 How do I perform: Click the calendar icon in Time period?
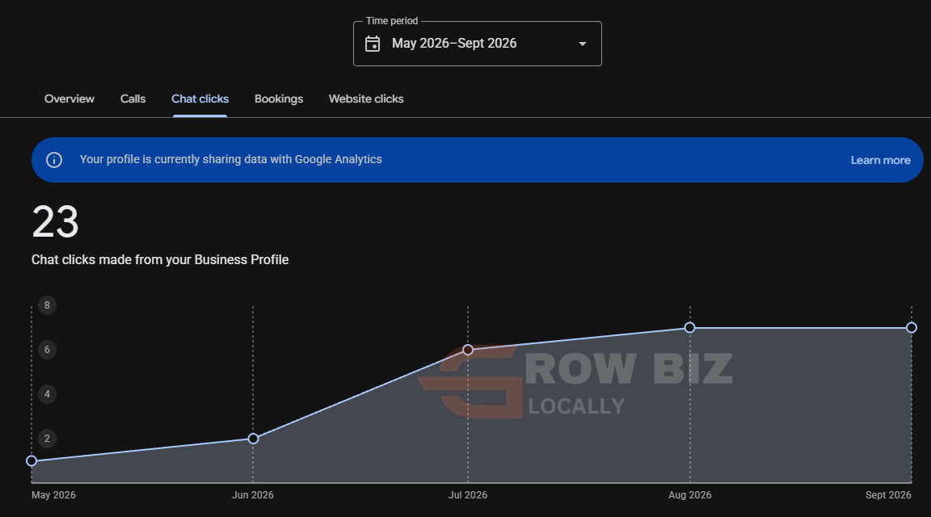tap(373, 44)
